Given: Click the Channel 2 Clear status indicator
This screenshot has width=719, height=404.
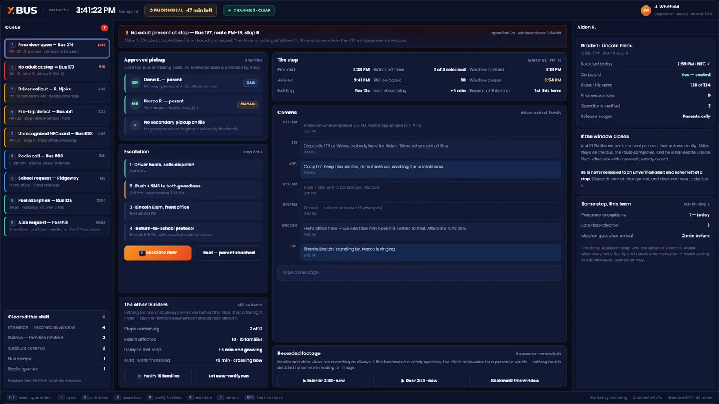Looking at the screenshot, I should 250,10.
